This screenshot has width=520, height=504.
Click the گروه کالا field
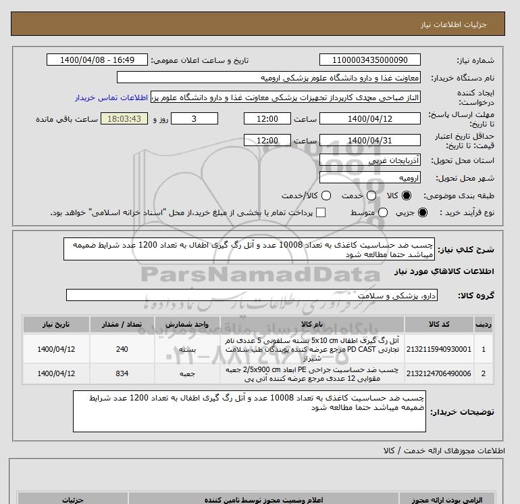click(252, 295)
